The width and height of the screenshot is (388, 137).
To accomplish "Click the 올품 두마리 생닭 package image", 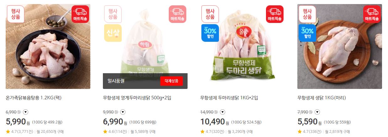I will (242, 47).
